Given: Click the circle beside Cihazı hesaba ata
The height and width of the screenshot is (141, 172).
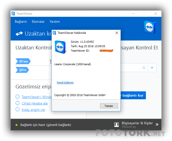Looking at the screenshot, I should [x=18, y=103].
